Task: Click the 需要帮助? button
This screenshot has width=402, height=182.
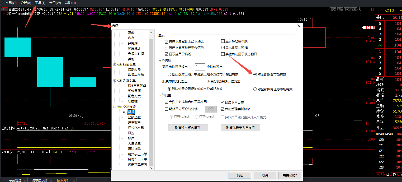Action: 290,175
